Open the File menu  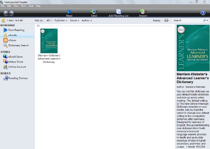[3, 6]
